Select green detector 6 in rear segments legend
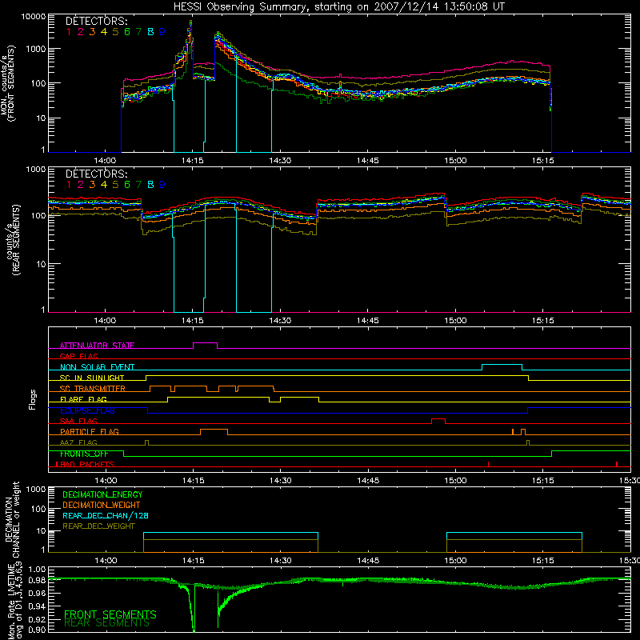Viewport: 640px width, 640px height. 127,185
